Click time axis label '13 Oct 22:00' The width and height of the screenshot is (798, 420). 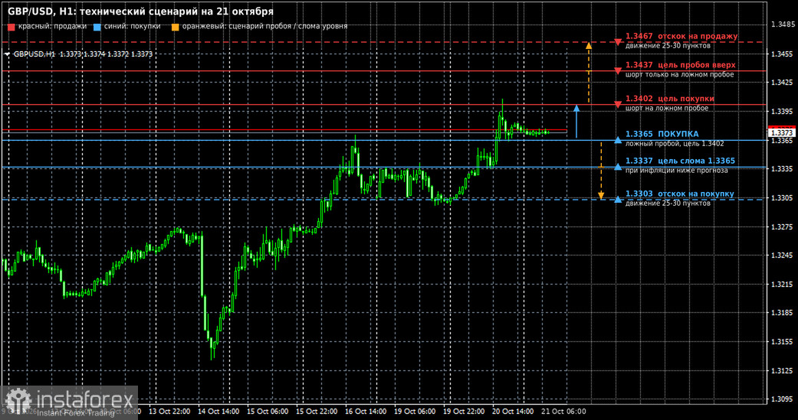tap(169, 411)
